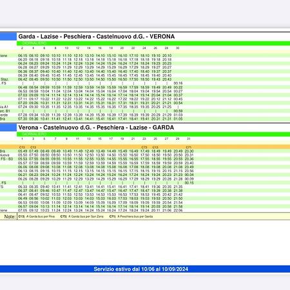
Task: Click the C71 code in the orange header row
Action: coord(189,148)
